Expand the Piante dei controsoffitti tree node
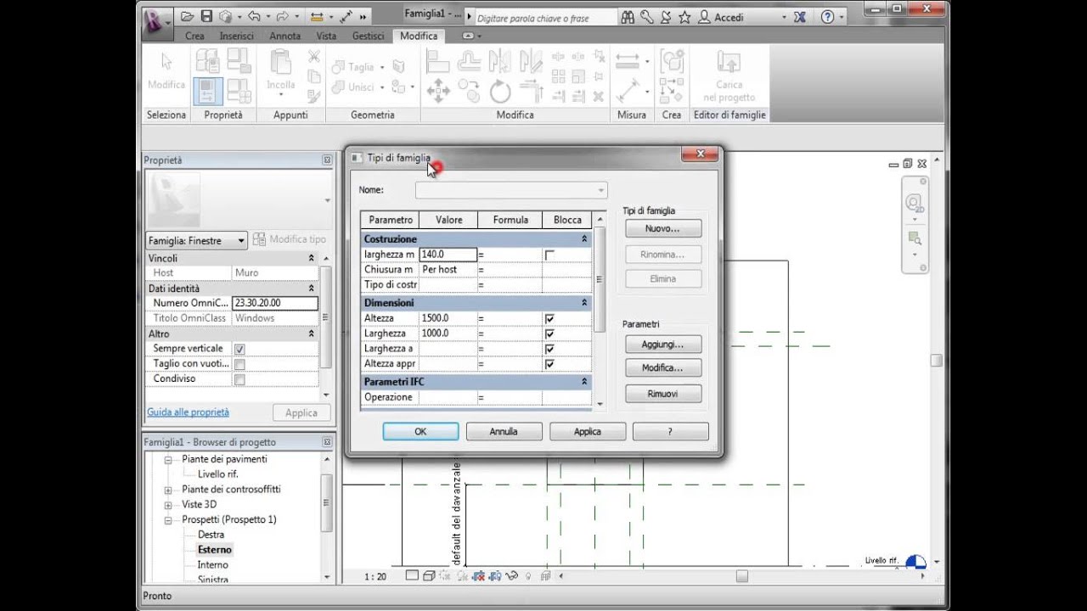Screen dimensions: 1087x611 click(x=168, y=490)
